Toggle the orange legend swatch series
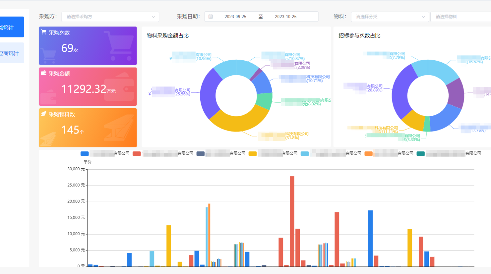 369,154
